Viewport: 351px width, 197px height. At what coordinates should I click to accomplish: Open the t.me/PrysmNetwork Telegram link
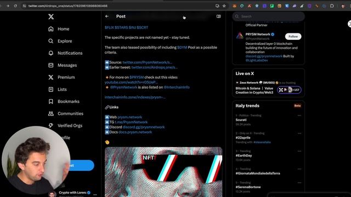131,122
